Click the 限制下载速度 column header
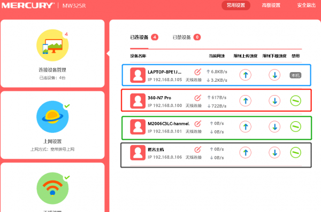The image size is (321, 212). click(x=274, y=56)
